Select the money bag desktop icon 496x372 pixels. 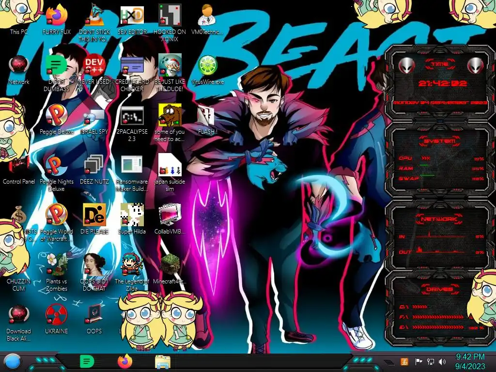click(19, 214)
